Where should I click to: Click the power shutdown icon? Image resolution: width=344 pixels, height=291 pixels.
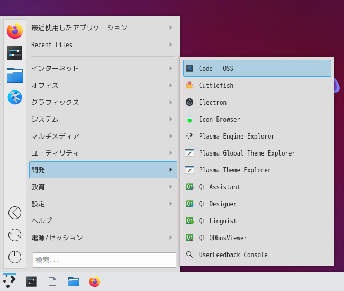[15, 257]
